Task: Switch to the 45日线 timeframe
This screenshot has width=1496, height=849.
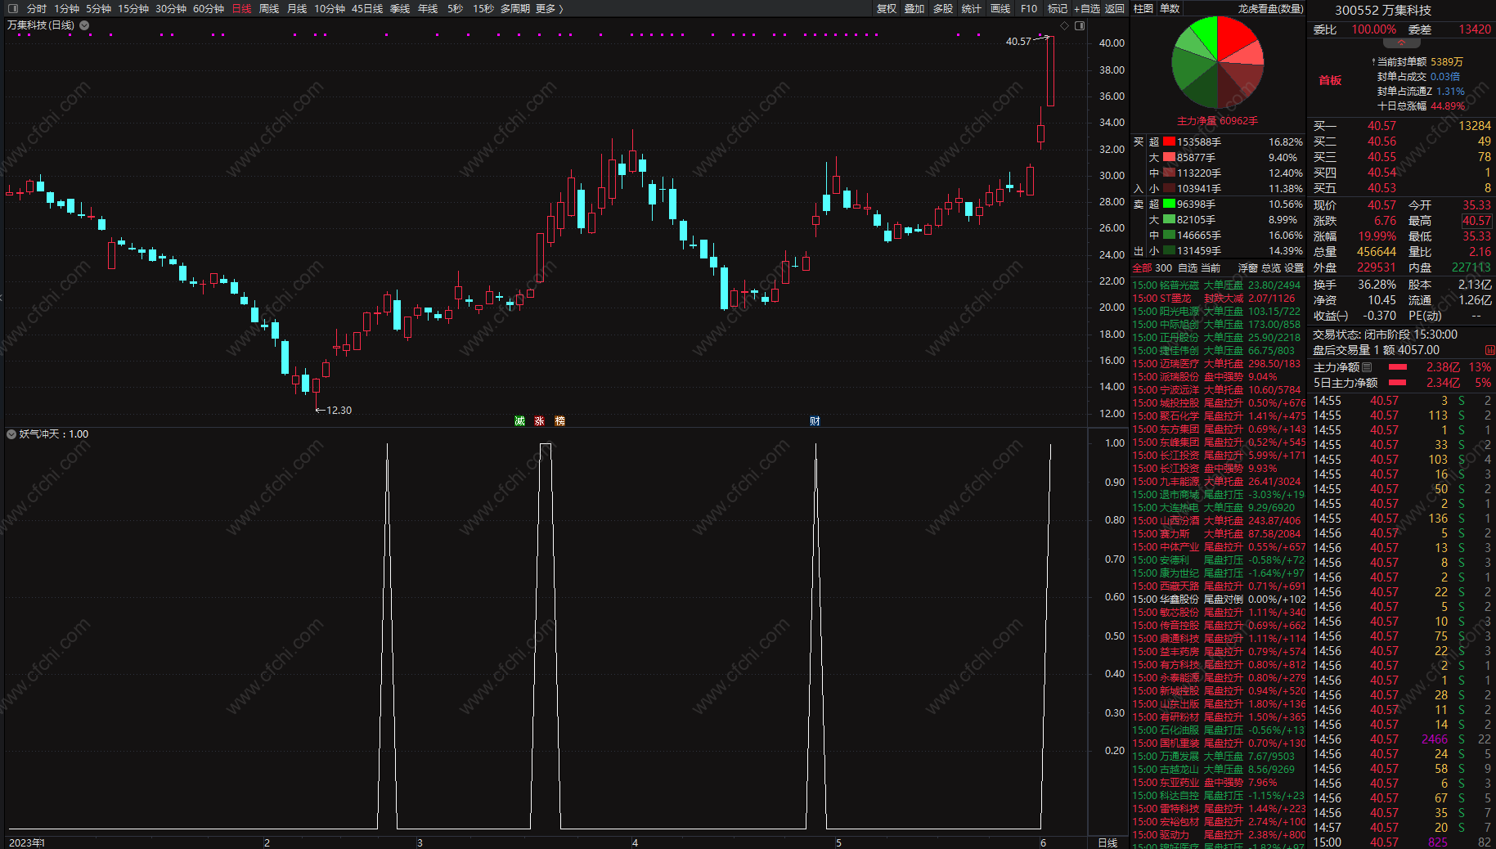Action: tap(367, 8)
